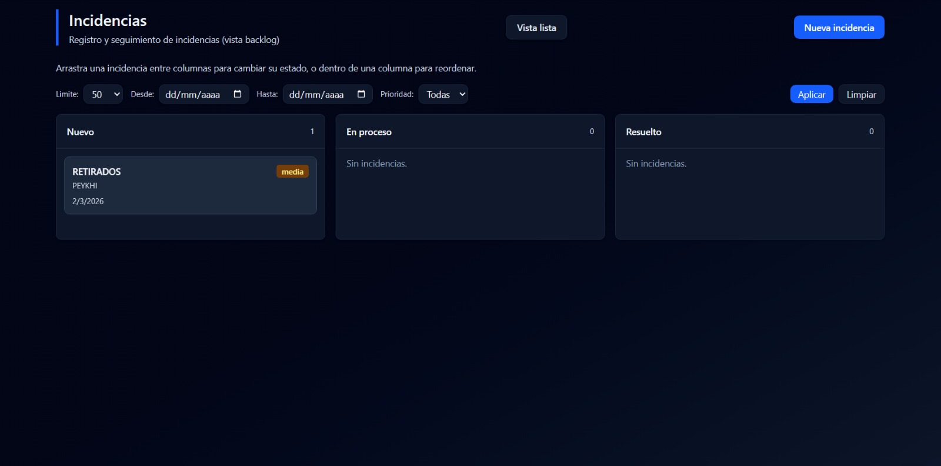Click the Resuelto column header
Screen dimensions: 941x466
click(x=643, y=132)
